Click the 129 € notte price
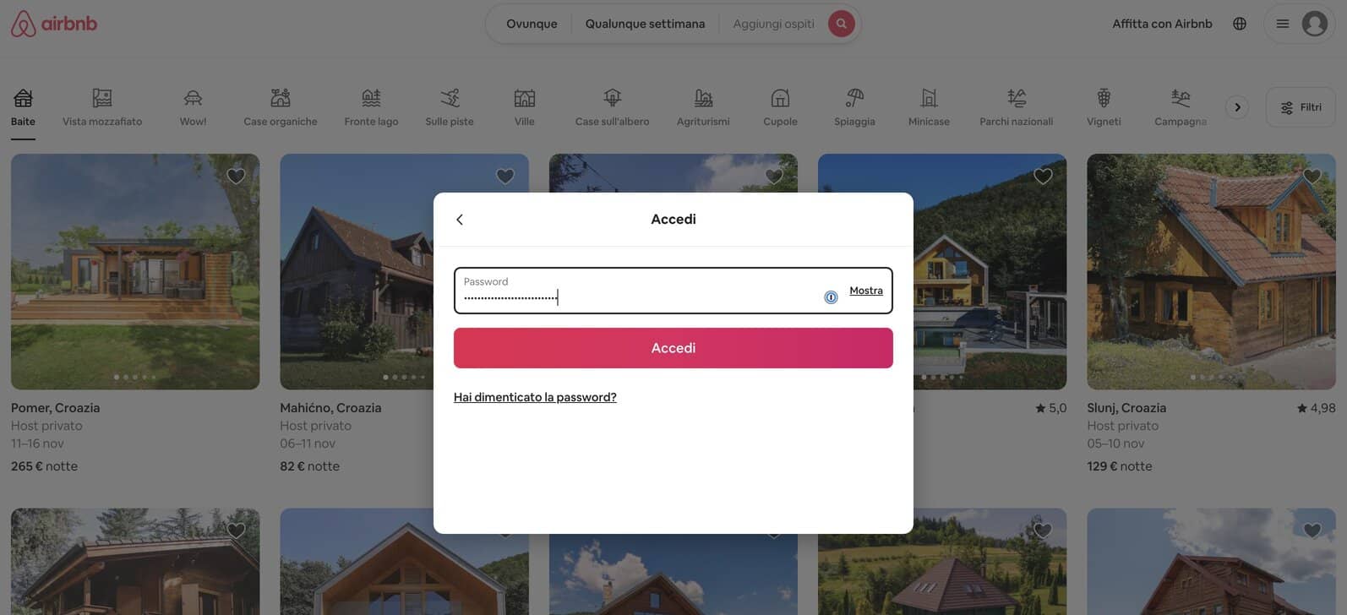 [1120, 466]
